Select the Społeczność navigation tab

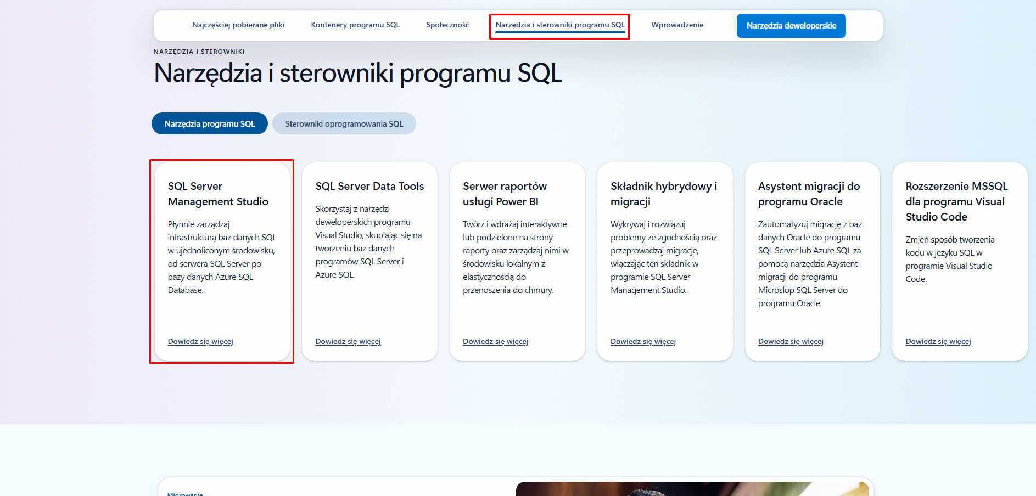(x=447, y=25)
